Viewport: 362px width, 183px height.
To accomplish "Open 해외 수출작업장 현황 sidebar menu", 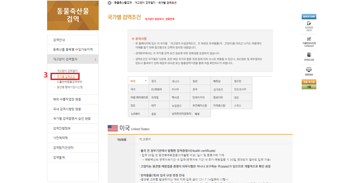I will point(73,99).
